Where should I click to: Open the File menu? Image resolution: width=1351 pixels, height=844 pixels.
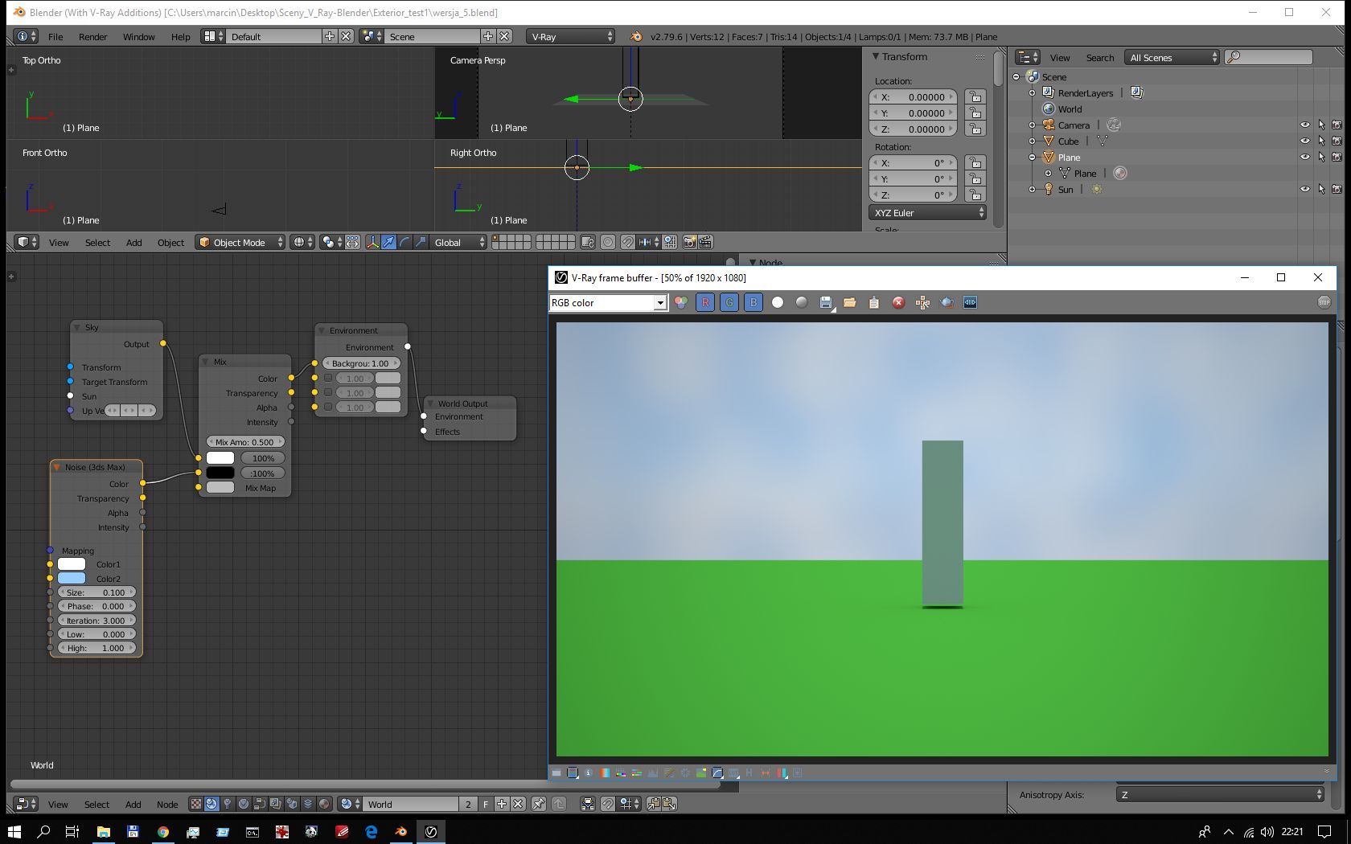[55, 36]
